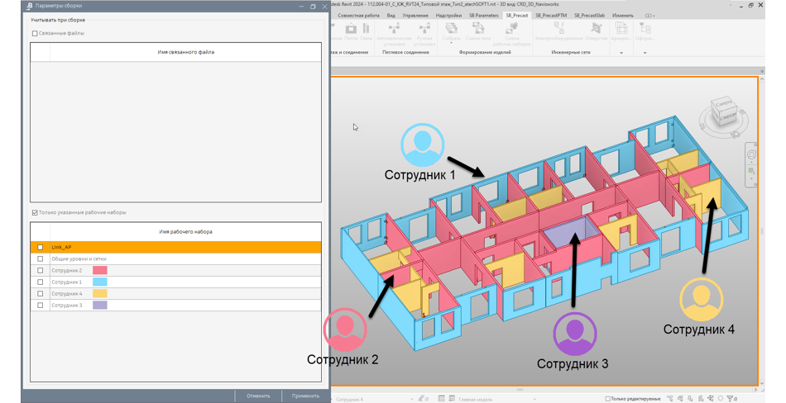Check the Сотрудник 4 workset checkbox
786x403 pixels.
point(40,294)
